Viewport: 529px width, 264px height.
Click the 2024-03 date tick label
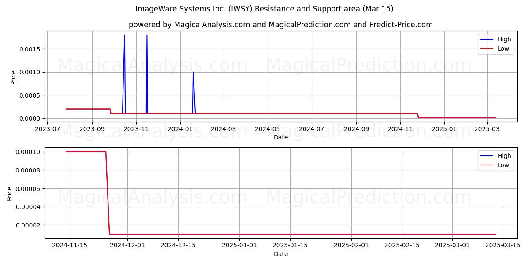(x=224, y=129)
